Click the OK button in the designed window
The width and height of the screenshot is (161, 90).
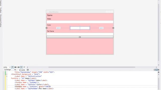point(80,37)
